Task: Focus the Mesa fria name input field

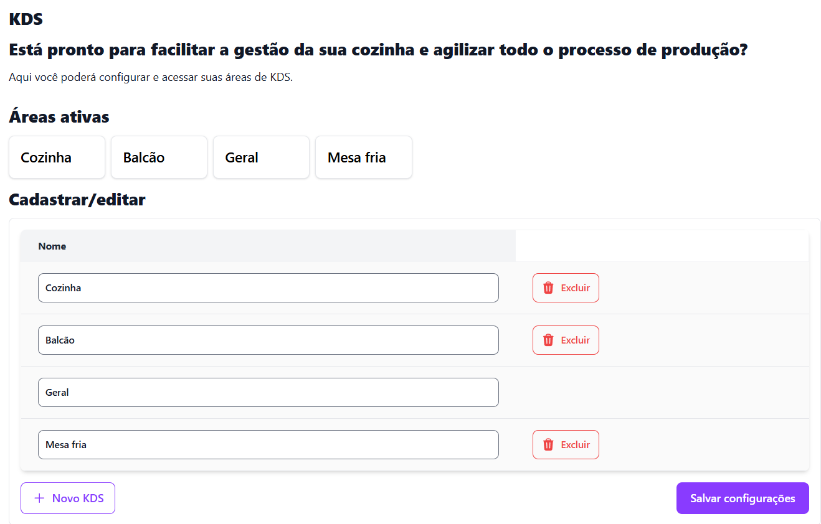Action: point(268,444)
